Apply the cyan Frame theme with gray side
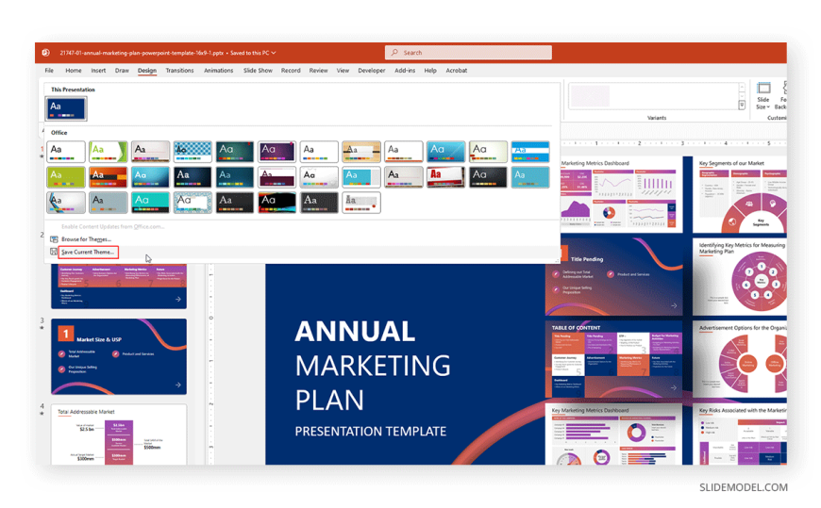Screen dimensions: 821x508 361,177
